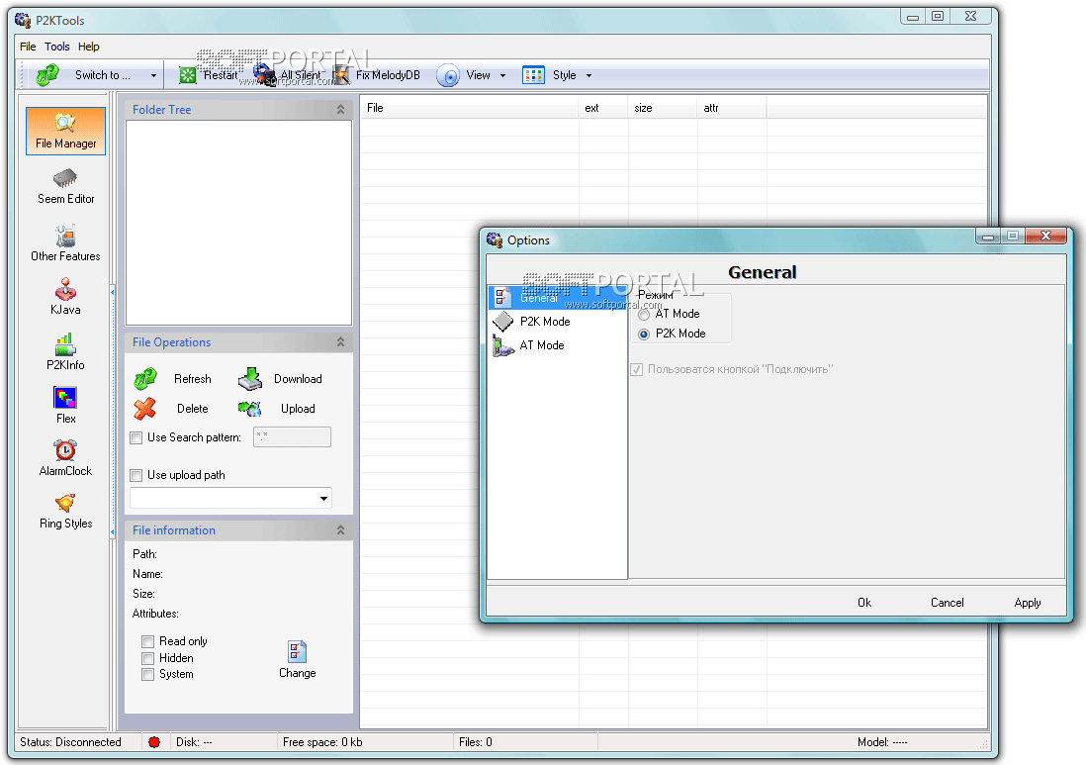The width and height of the screenshot is (1086, 765).
Task: Open the Help menu
Action: click(89, 47)
